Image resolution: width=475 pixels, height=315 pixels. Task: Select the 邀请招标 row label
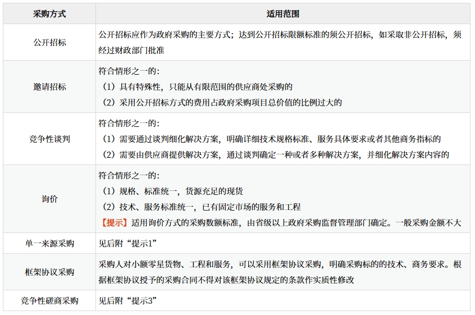49,86
